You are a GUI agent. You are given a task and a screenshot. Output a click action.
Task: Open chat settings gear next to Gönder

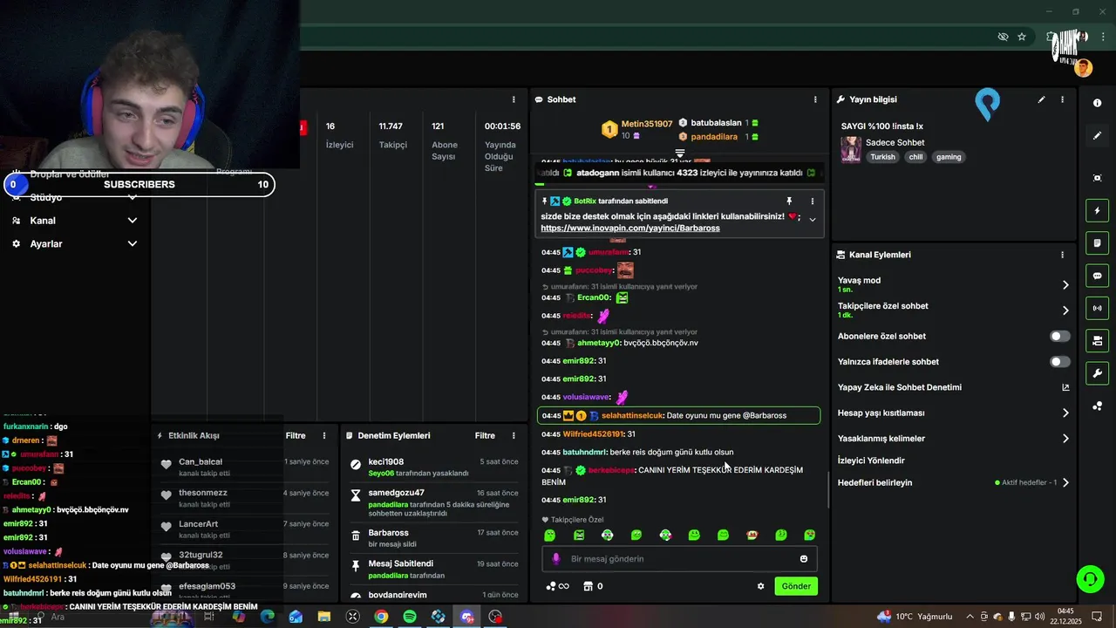tap(760, 586)
